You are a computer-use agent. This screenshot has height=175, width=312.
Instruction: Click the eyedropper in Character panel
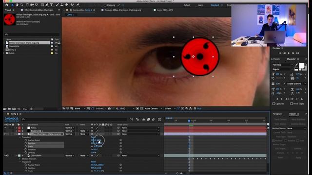(x=296, y=65)
